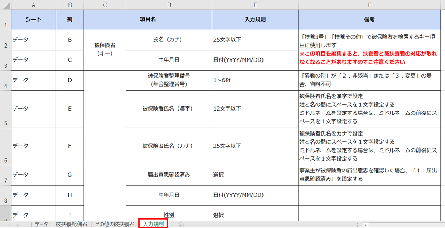Click the horizontal scrollbar track
Screen dimensions: 445x228
click(407, 225)
